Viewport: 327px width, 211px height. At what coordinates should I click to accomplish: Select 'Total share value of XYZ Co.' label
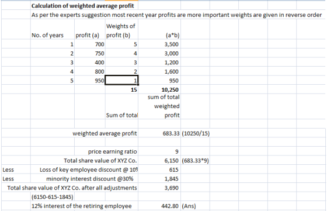100,161
